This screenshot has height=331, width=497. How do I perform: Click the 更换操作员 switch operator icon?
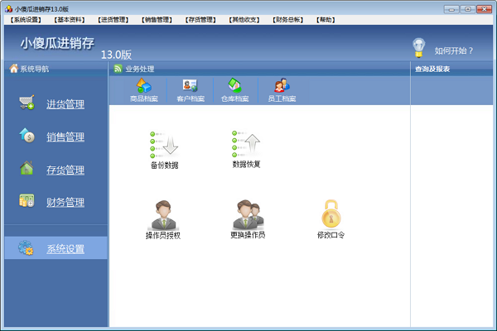[248, 219]
